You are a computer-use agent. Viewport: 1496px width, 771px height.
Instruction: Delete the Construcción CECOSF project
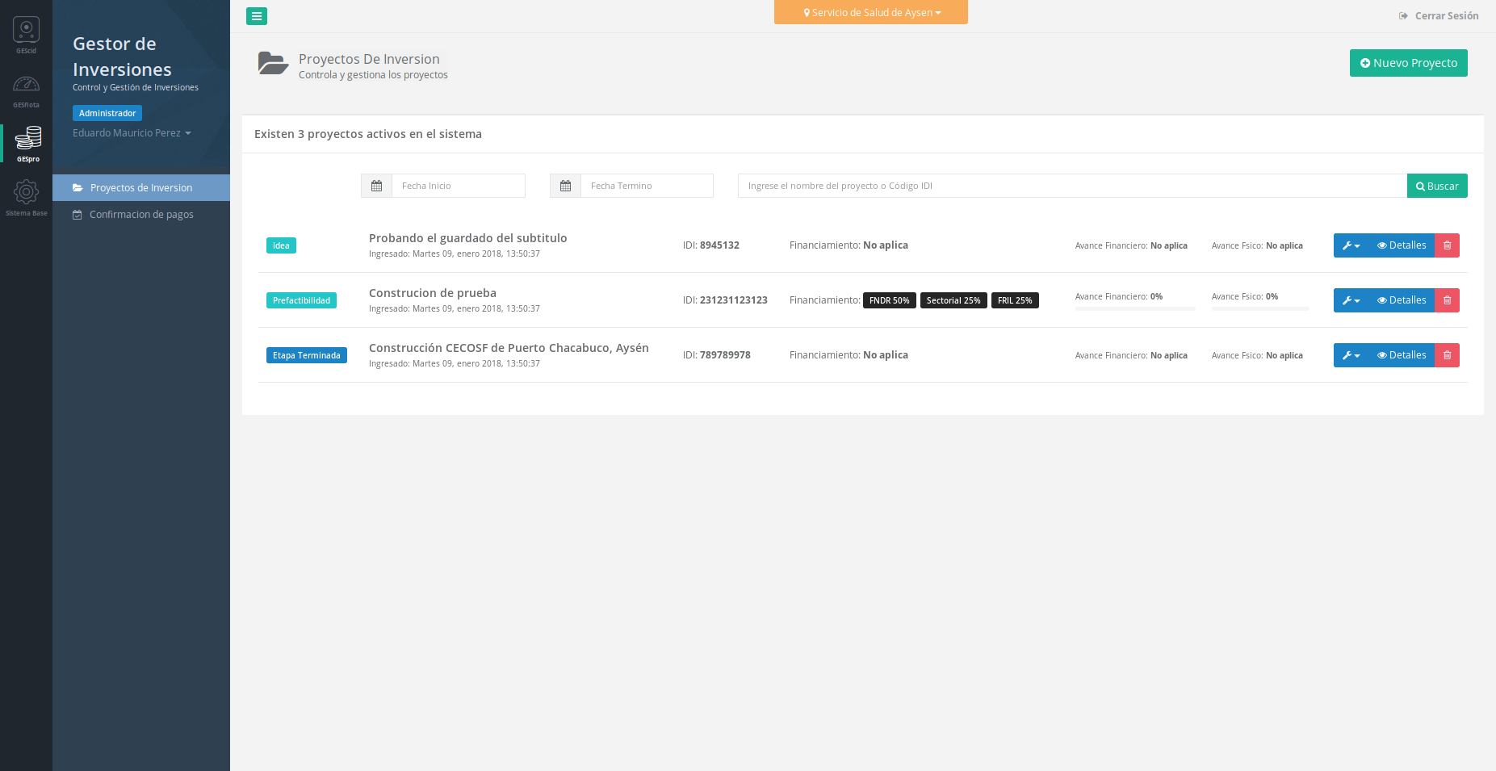pos(1447,355)
